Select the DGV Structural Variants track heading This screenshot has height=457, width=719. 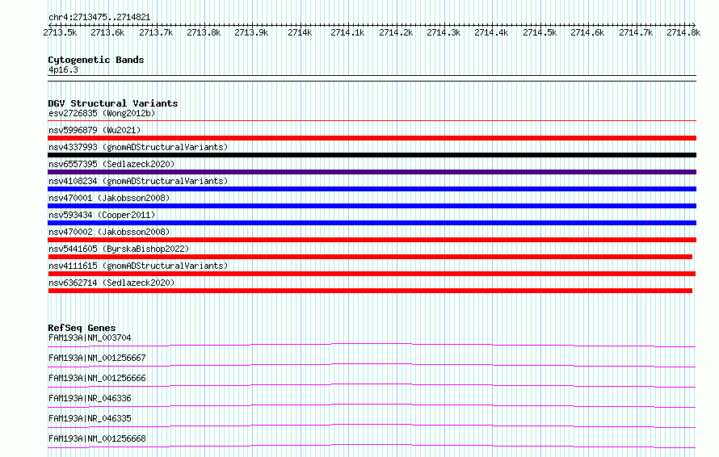113,103
